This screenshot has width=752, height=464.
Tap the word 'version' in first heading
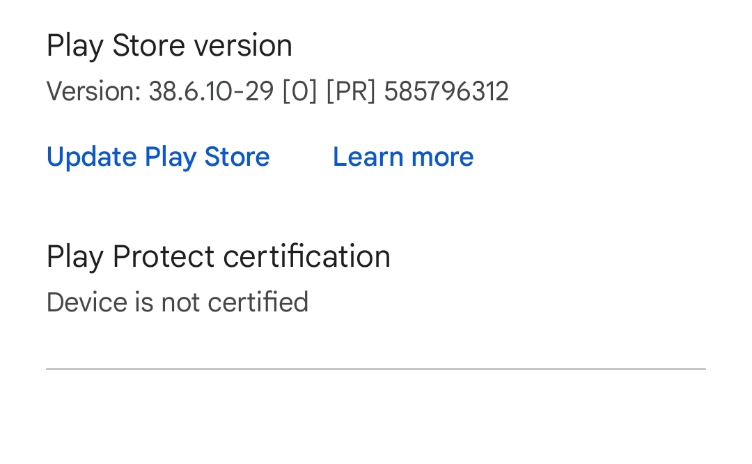[x=243, y=46]
